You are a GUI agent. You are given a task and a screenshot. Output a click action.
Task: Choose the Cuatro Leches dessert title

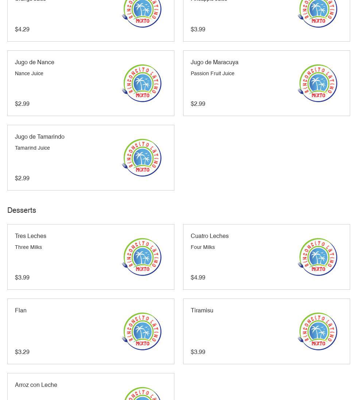pyautogui.click(x=210, y=236)
